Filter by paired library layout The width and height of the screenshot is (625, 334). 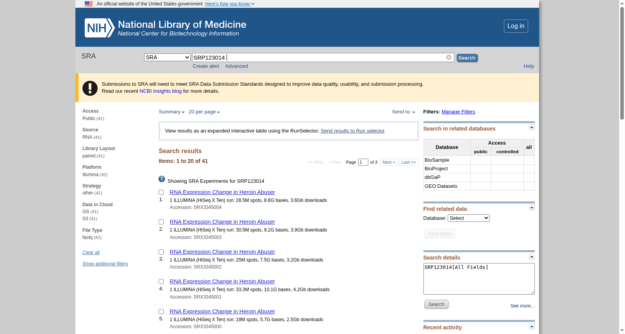pyautogui.click(x=89, y=156)
